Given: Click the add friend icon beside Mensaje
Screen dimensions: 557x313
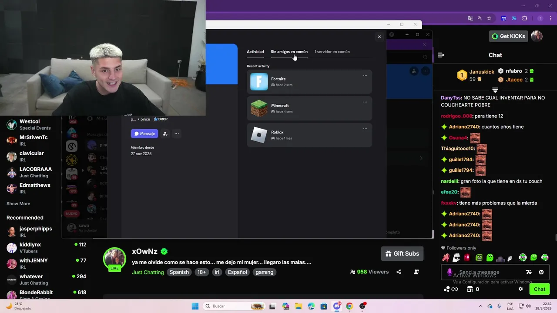Looking at the screenshot, I should [165, 134].
